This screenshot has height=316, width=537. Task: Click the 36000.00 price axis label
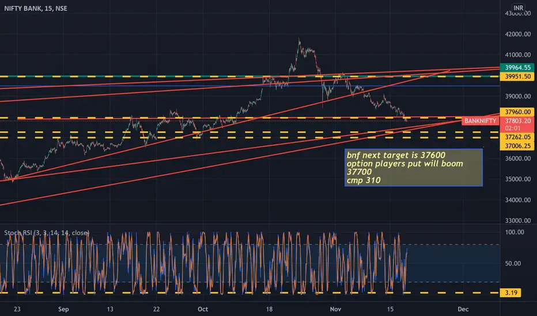tap(518, 159)
